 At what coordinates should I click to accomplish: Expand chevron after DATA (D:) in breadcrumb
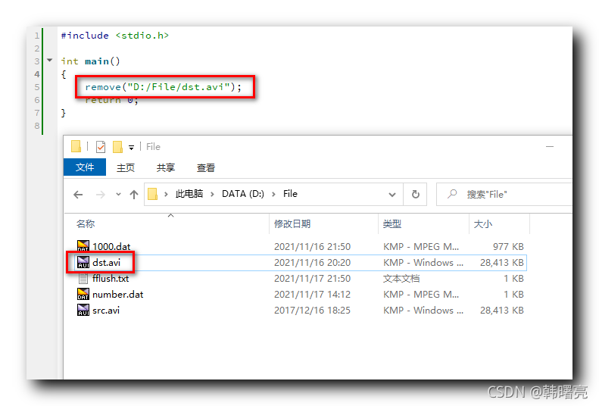(x=273, y=195)
